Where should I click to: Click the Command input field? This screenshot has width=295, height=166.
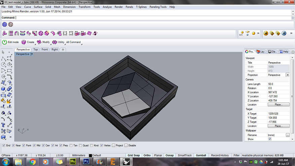153,18
